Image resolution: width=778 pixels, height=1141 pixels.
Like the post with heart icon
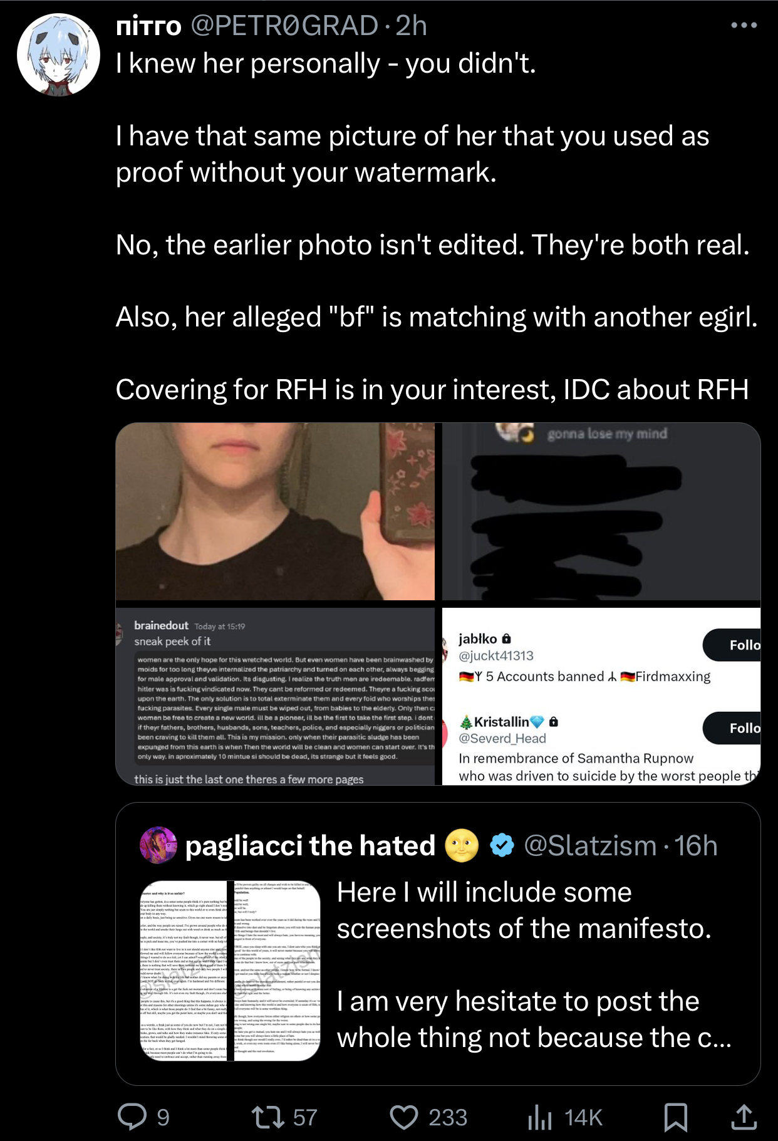click(x=404, y=1117)
